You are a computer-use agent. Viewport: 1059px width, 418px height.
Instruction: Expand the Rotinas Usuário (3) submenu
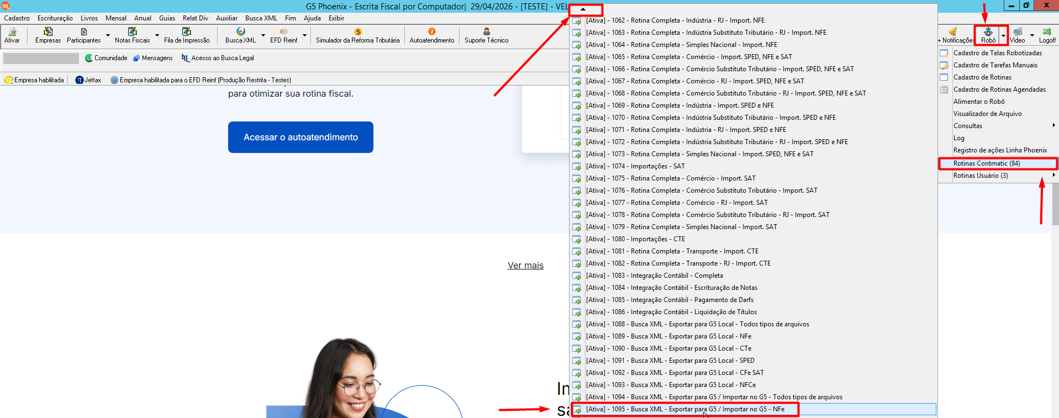click(998, 176)
